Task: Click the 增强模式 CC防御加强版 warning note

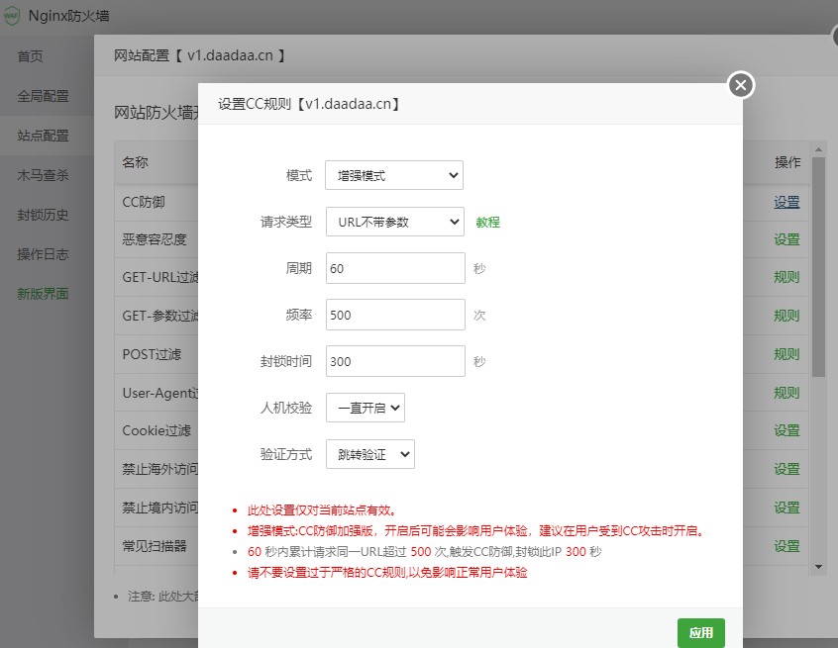Action: coord(476,531)
